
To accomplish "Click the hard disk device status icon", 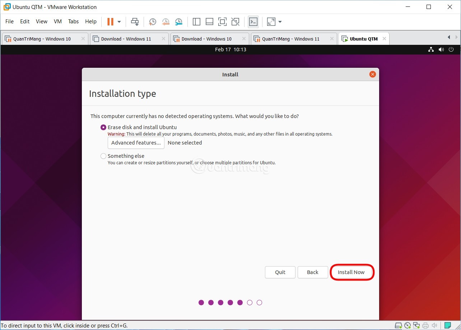I will 399,326.
